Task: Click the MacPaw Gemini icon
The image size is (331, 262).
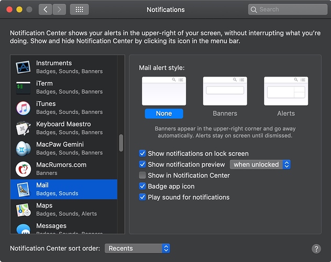Action: pyautogui.click(x=23, y=148)
